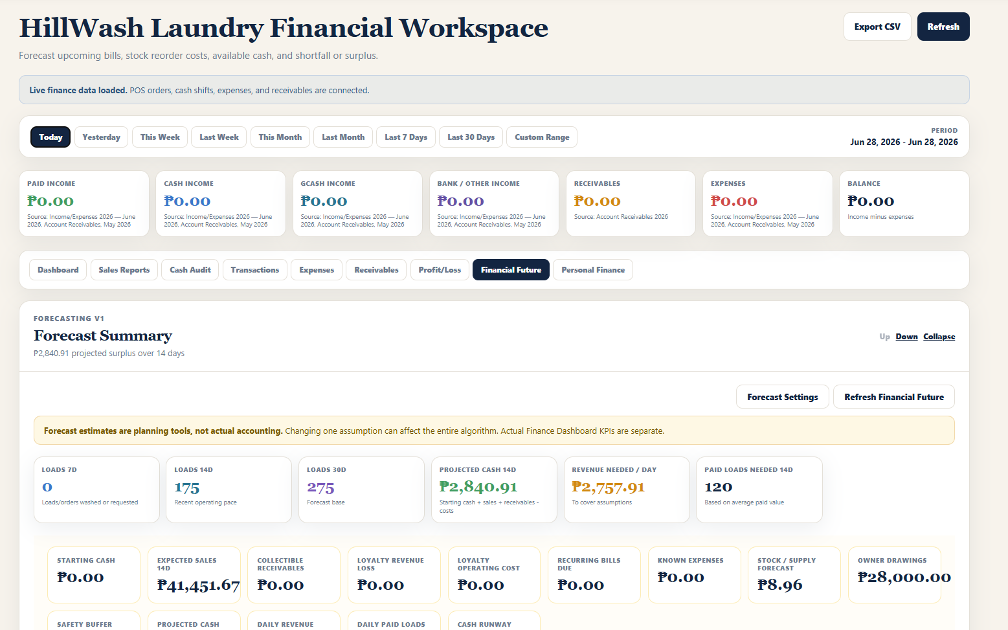The height and width of the screenshot is (630, 1008).
Task: Open the Dashboard tab
Action: (58, 270)
